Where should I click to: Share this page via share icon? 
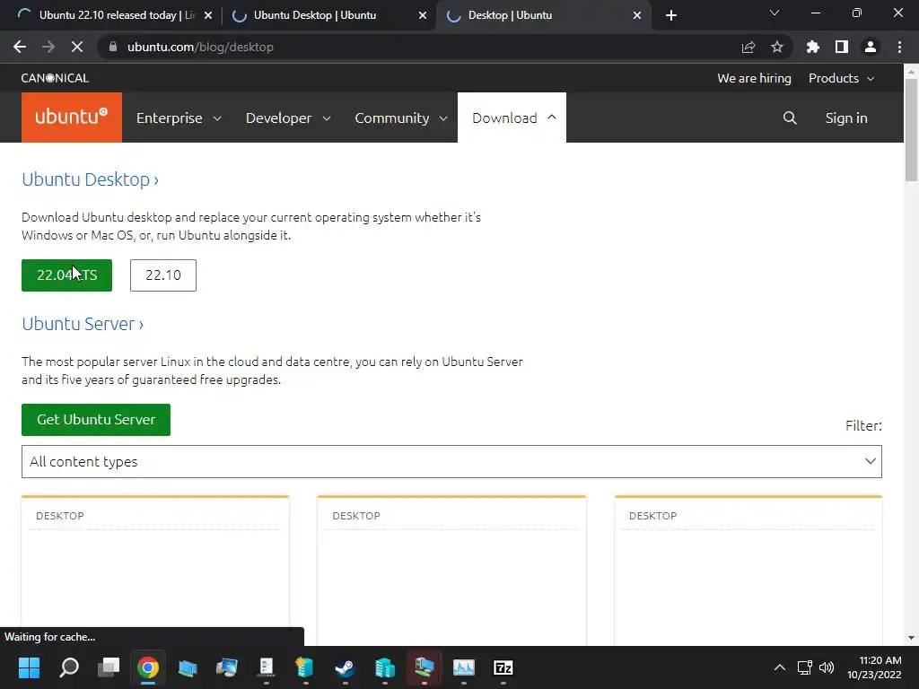click(748, 47)
